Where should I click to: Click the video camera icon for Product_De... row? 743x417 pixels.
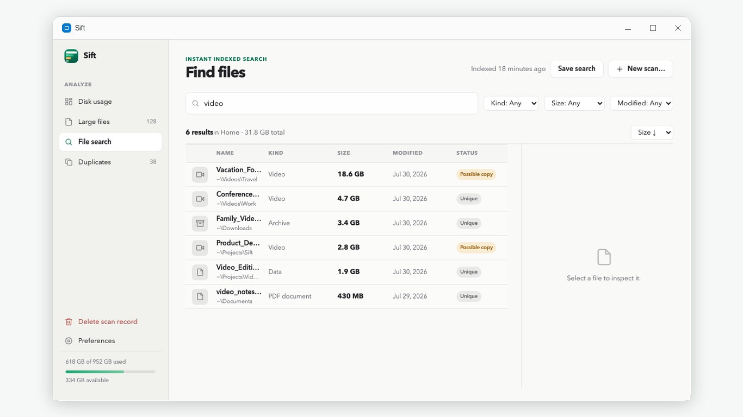coord(200,248)
